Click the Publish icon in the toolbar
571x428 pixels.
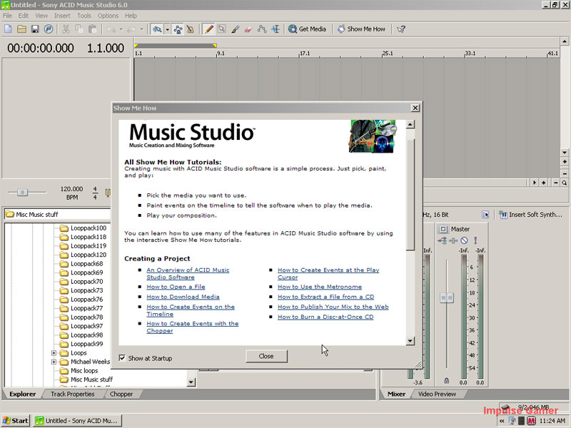pyautogui.click(x=49, y=29)
